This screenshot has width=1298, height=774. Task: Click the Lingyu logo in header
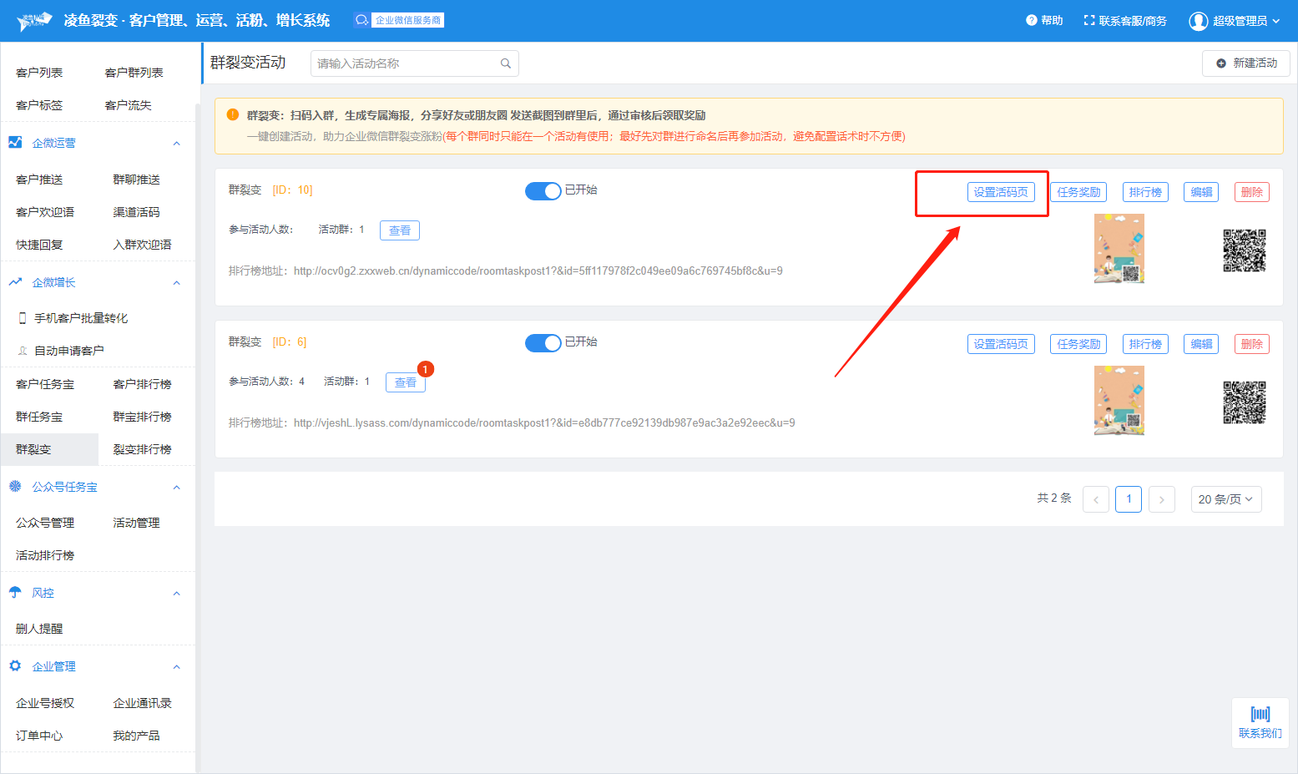point(34,21)
